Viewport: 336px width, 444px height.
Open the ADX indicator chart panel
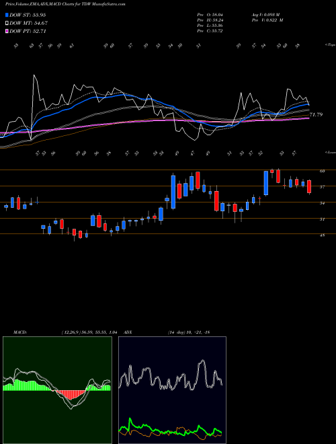[172, 390]
